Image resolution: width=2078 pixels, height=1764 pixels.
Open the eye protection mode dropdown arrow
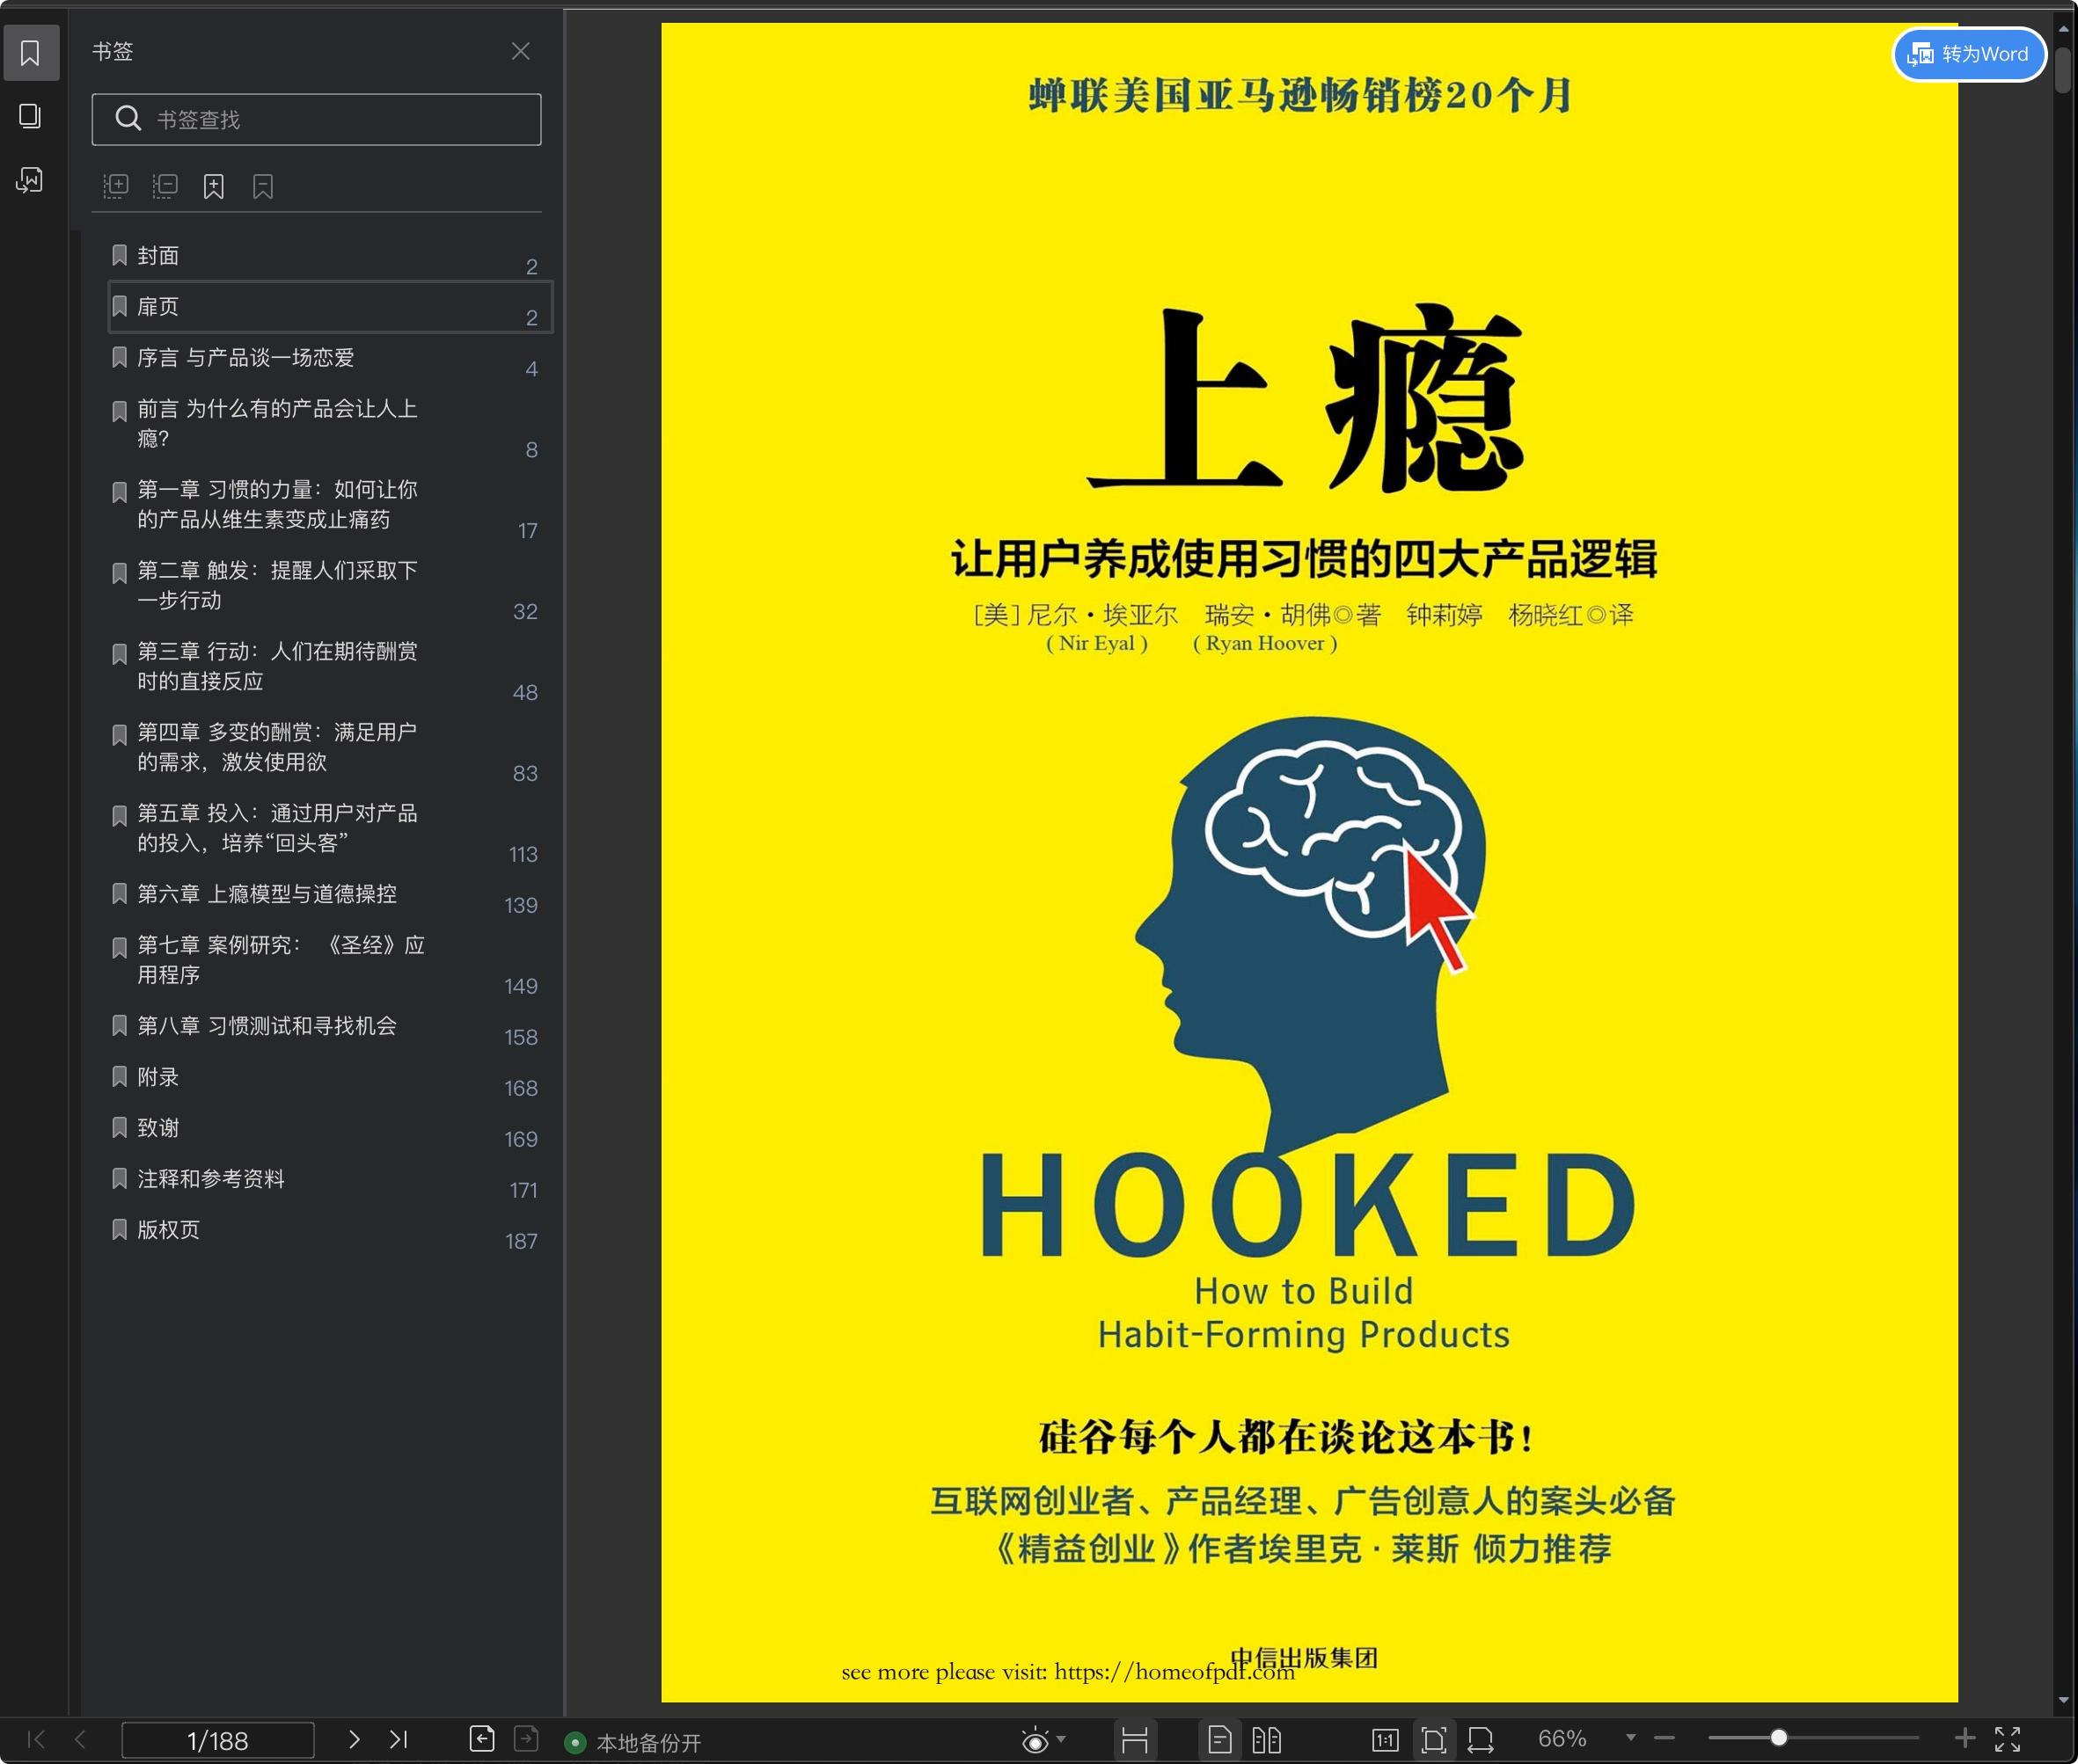point(1062,1739)
